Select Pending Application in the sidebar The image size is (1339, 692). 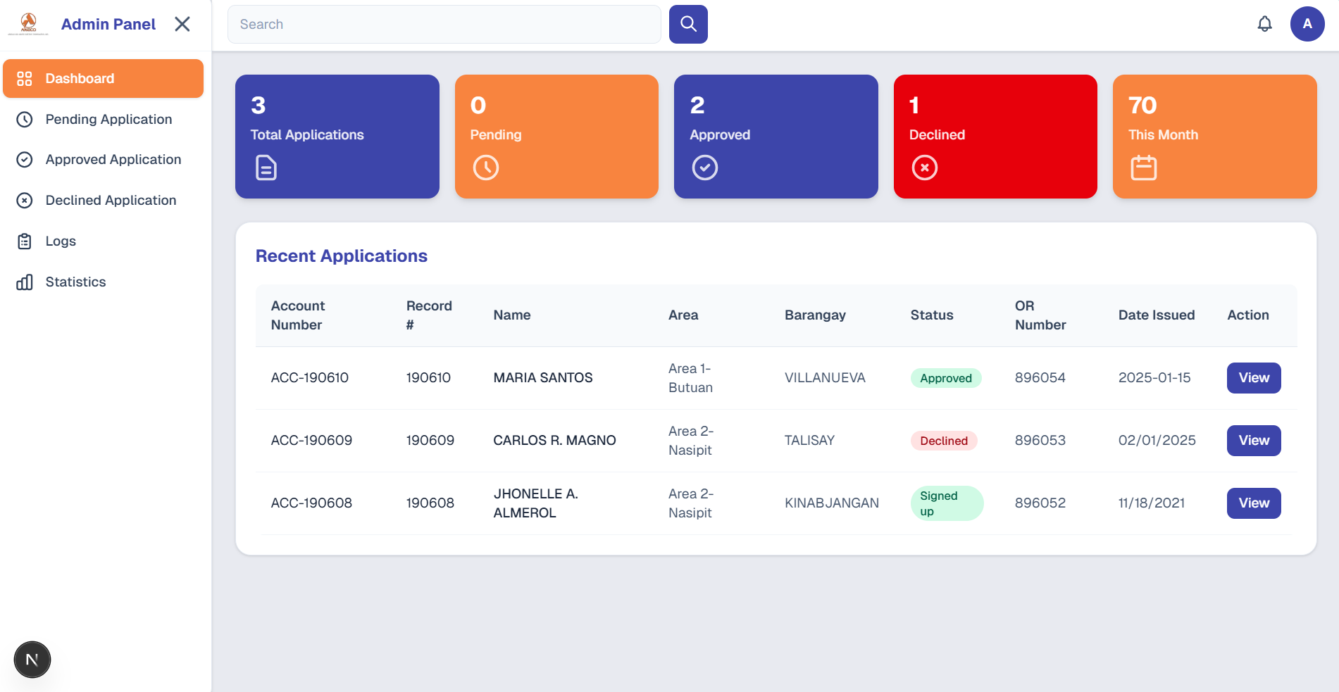(x=108, y=119)
